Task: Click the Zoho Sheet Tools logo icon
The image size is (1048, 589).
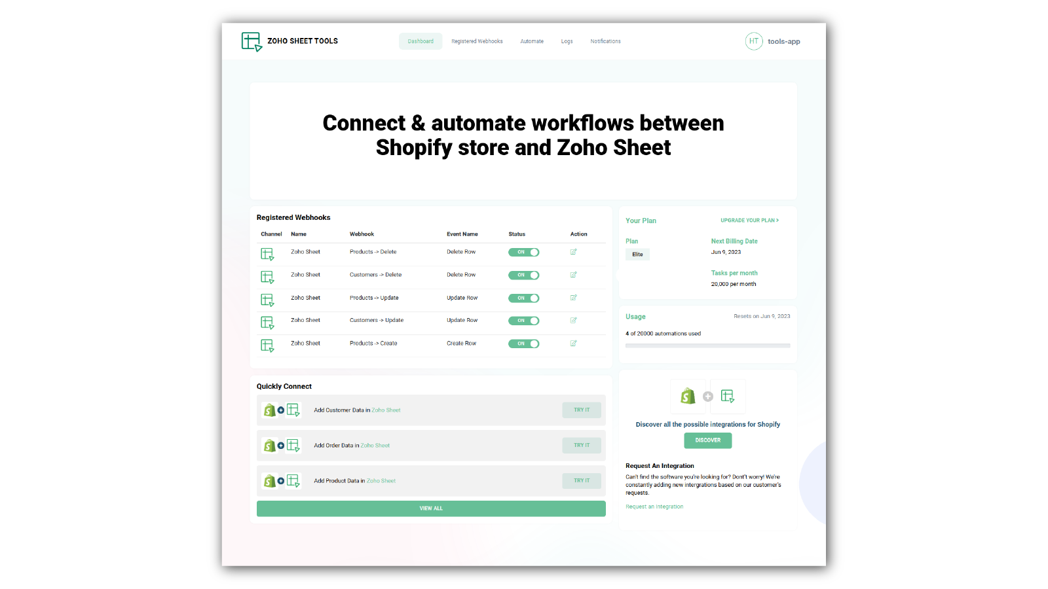Action: click(252, 41)
